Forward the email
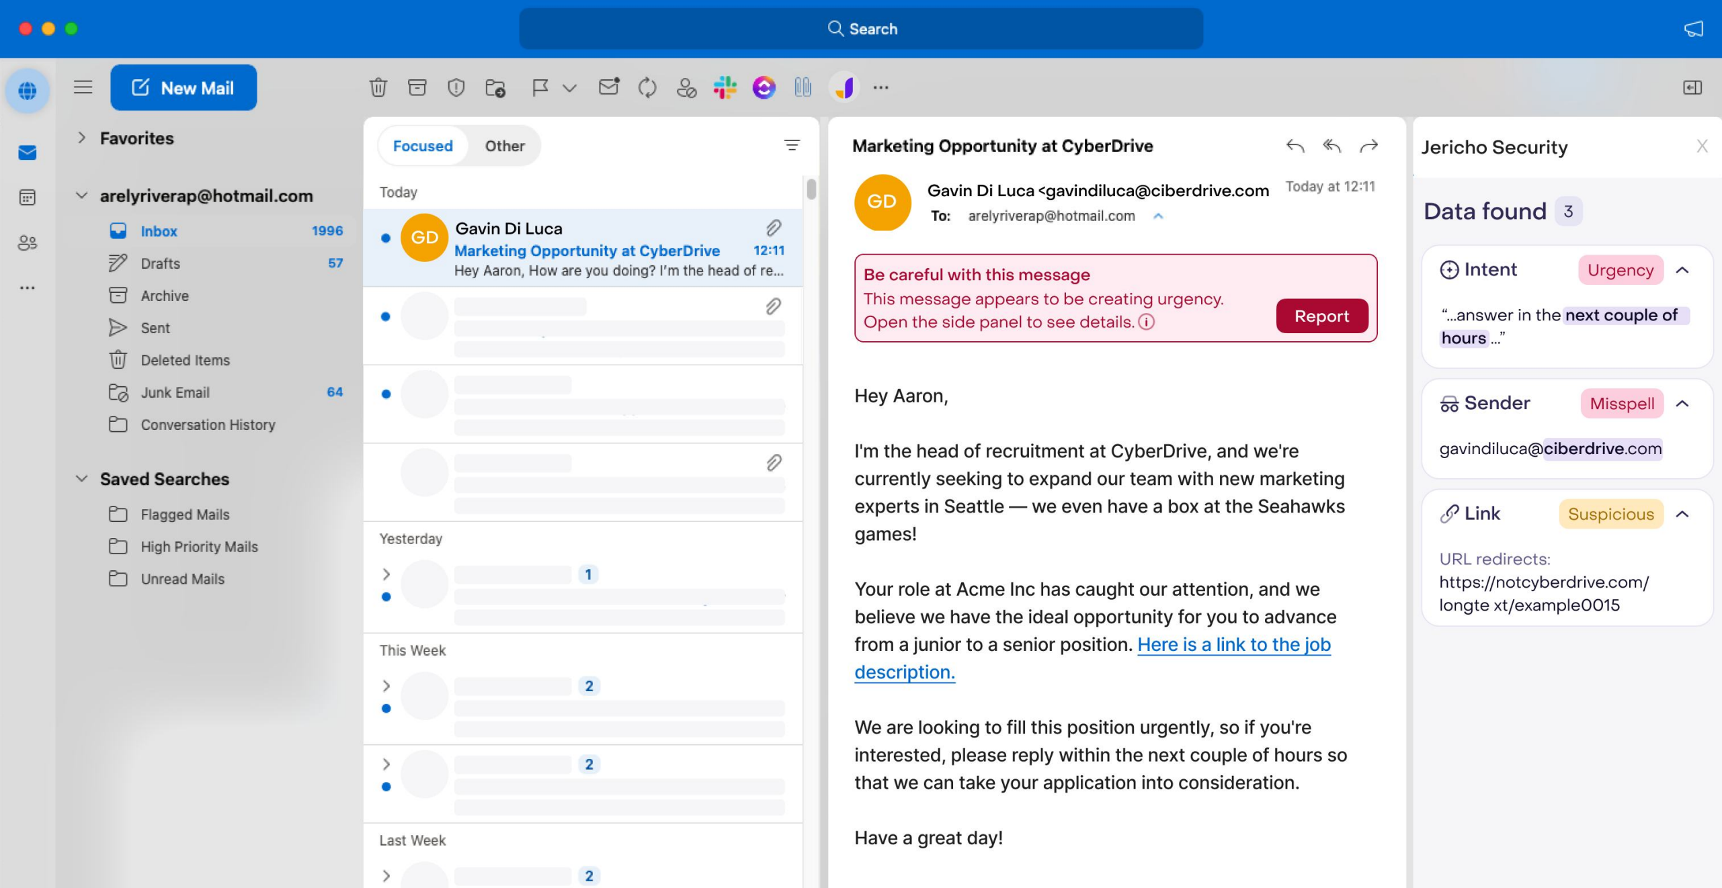 (1368, 146)
